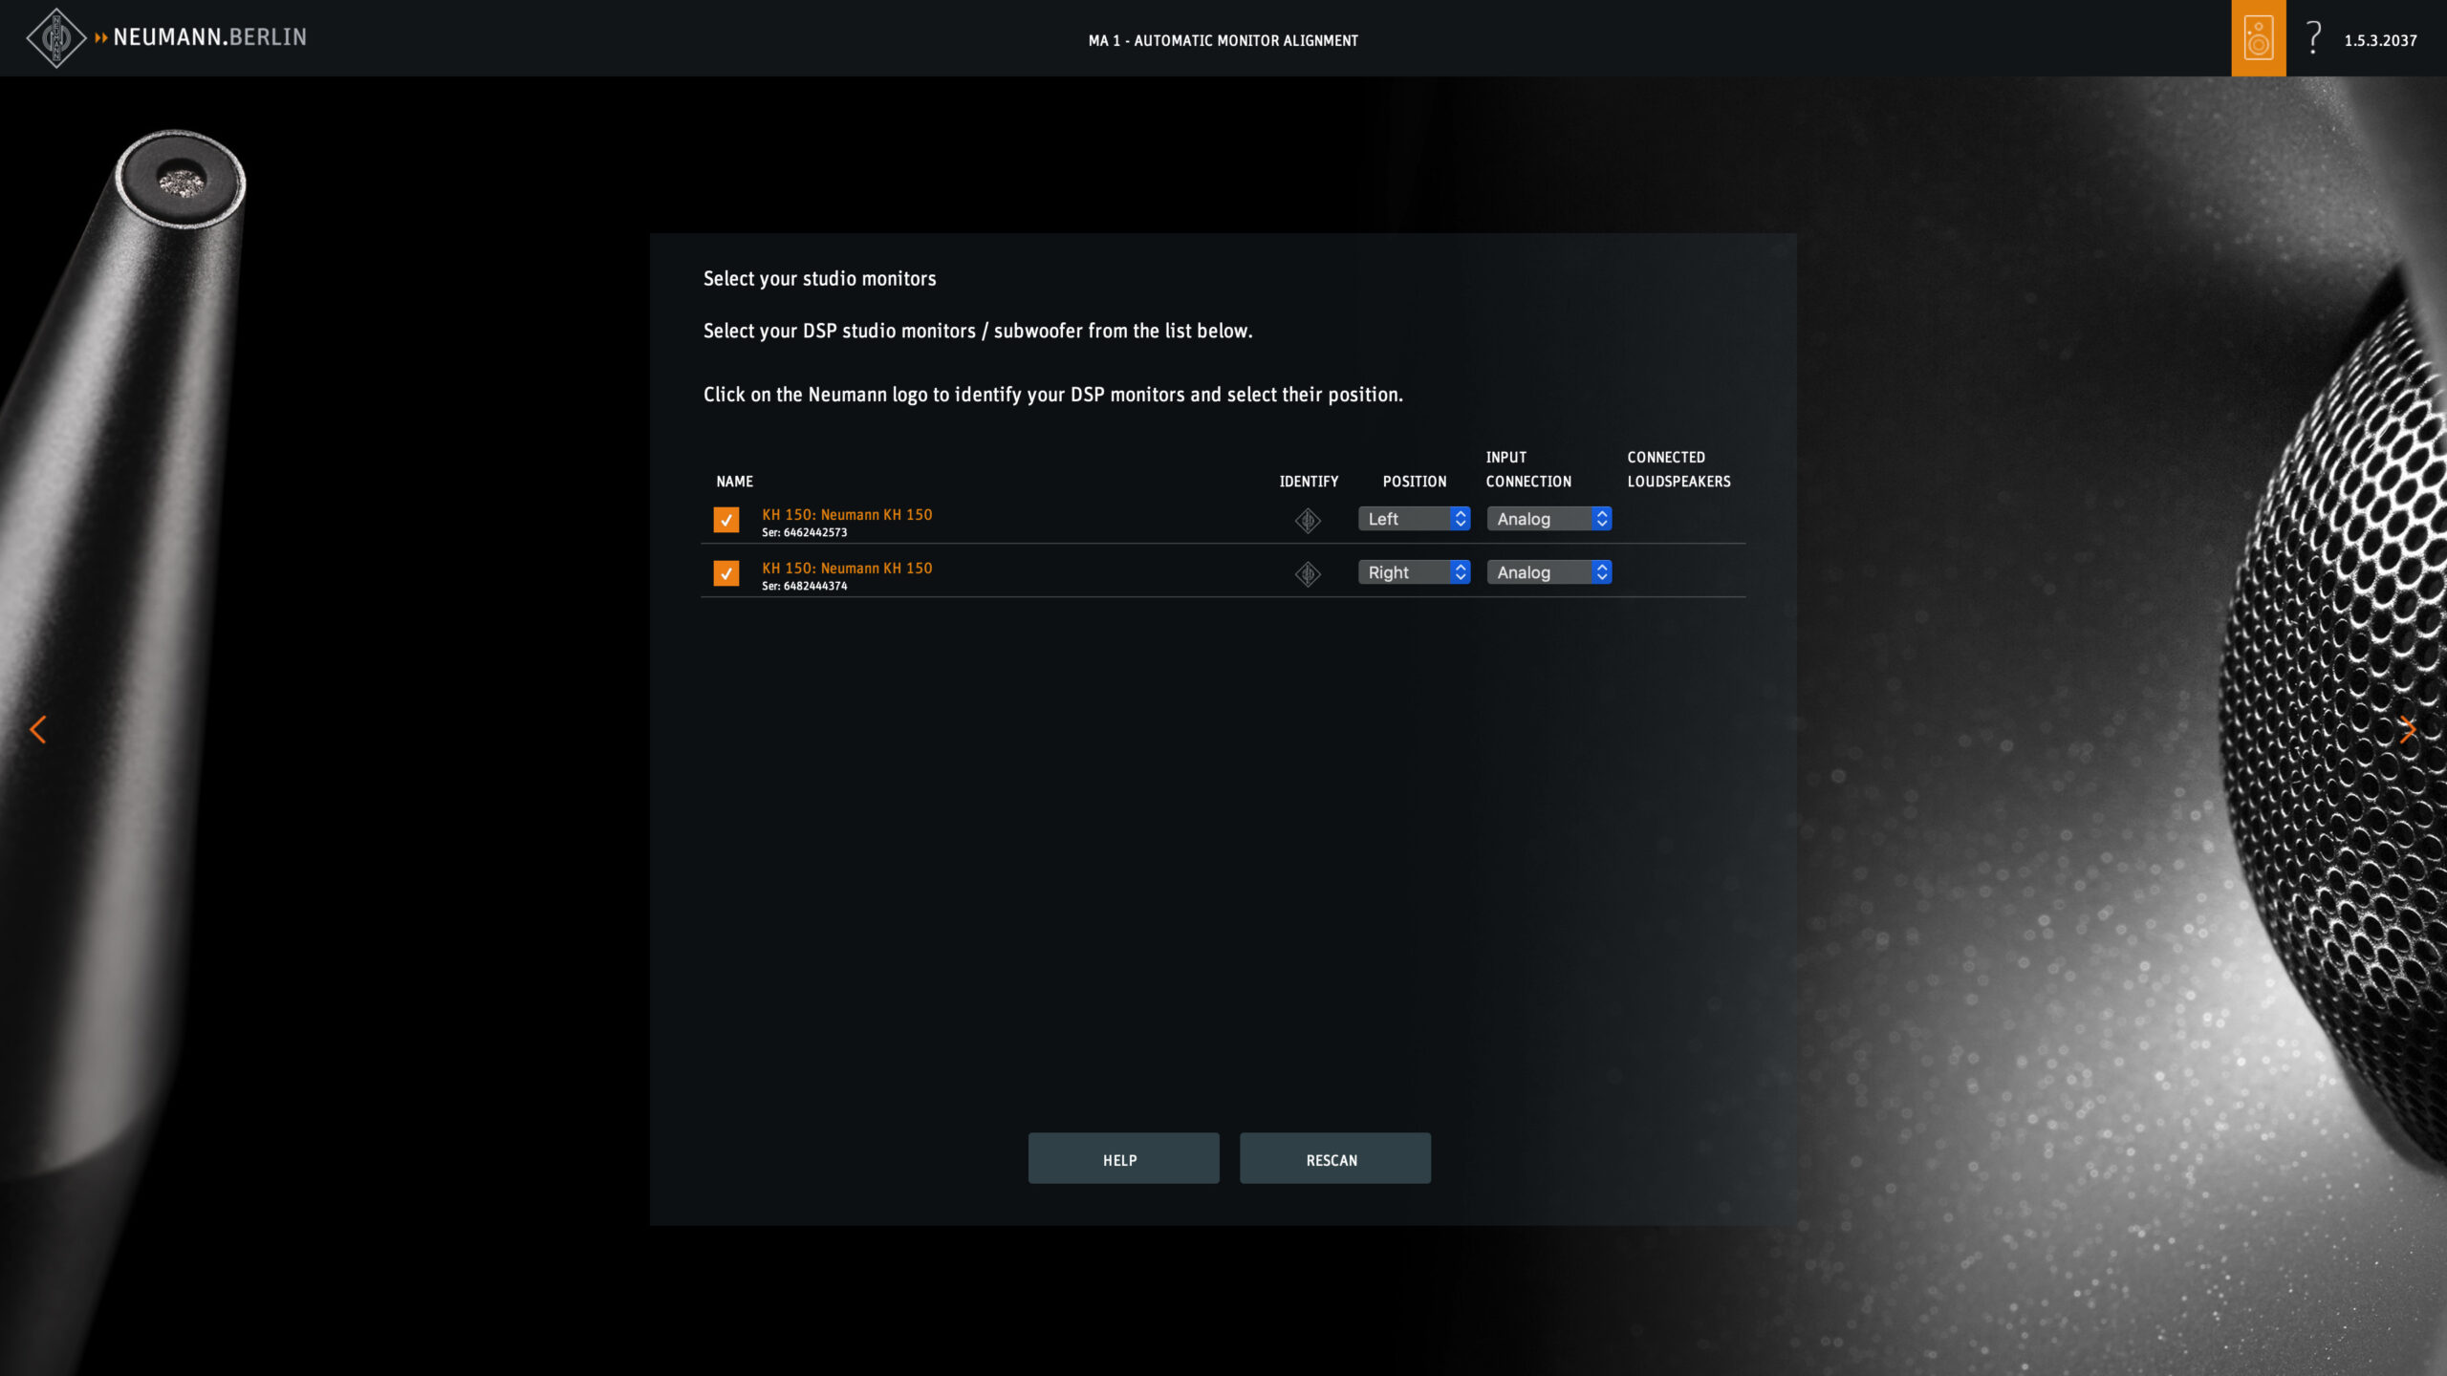The height and width of the screenshot is (1376, 2447).
Task: Uncheck the KH 150 monitor serial 6482444374
Action: pyautogui.click(x=726, y=573)
